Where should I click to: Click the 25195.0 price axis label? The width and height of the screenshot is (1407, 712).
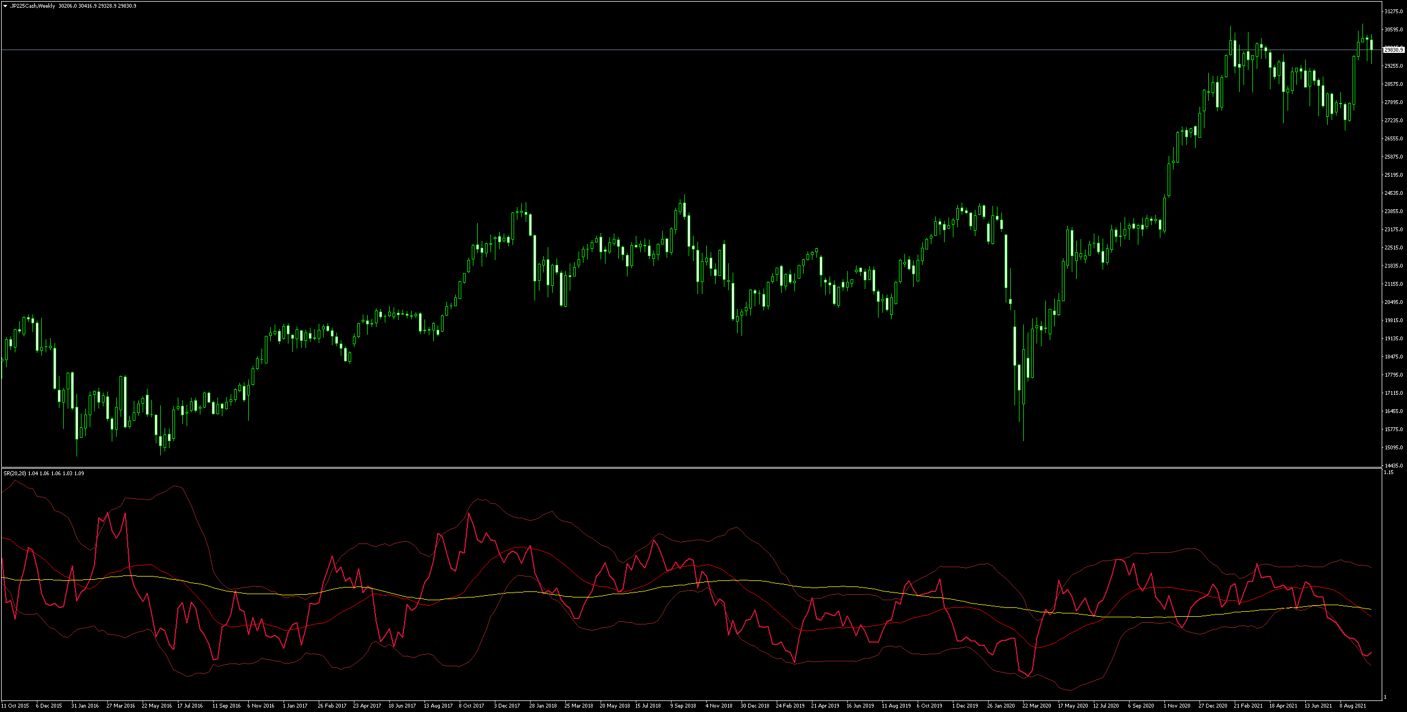(x=1393, y=175)
